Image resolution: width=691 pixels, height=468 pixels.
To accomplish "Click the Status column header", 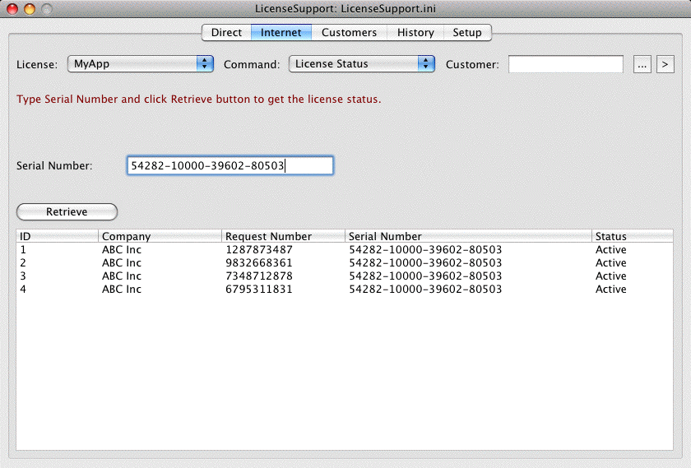I will point(632,236).
